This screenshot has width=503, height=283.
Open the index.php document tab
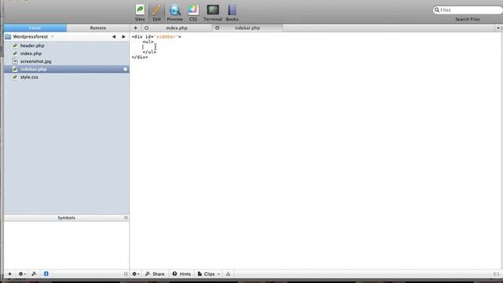pyautogui.click(x=176, y=28)
